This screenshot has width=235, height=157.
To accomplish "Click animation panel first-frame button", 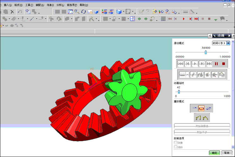I will pos(180,64).
